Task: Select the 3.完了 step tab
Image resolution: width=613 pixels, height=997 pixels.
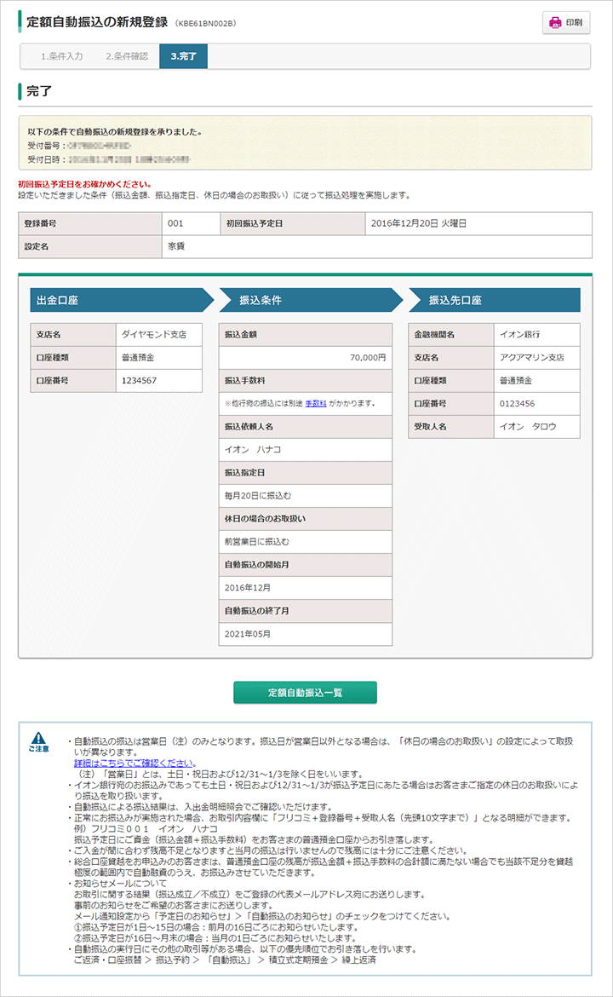Action: pos(184,56)
